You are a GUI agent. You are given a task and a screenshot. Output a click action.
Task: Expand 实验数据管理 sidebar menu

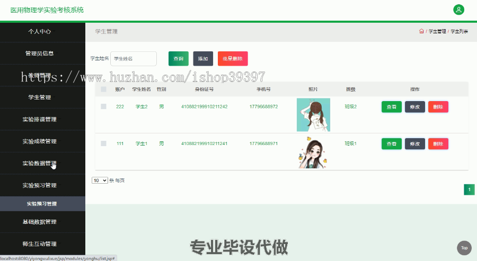(x=40, y=163)
